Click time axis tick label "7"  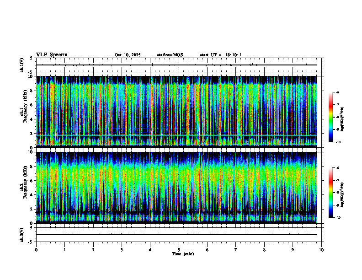tap(236, 250)
